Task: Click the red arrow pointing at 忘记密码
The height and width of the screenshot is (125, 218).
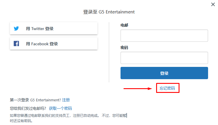Action: tap(138, 88)
